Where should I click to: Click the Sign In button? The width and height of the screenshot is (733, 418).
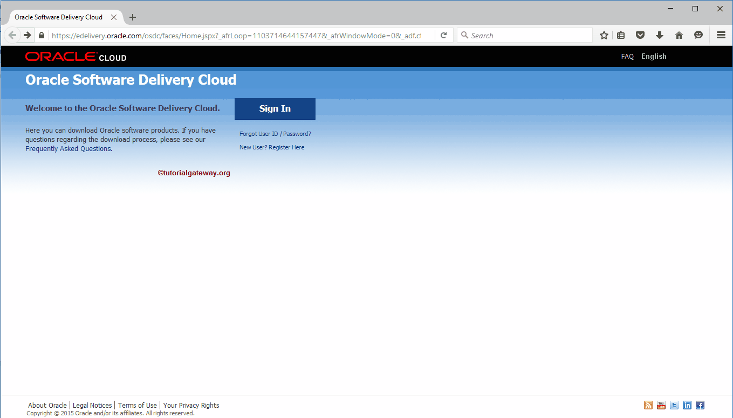(275, 108)
